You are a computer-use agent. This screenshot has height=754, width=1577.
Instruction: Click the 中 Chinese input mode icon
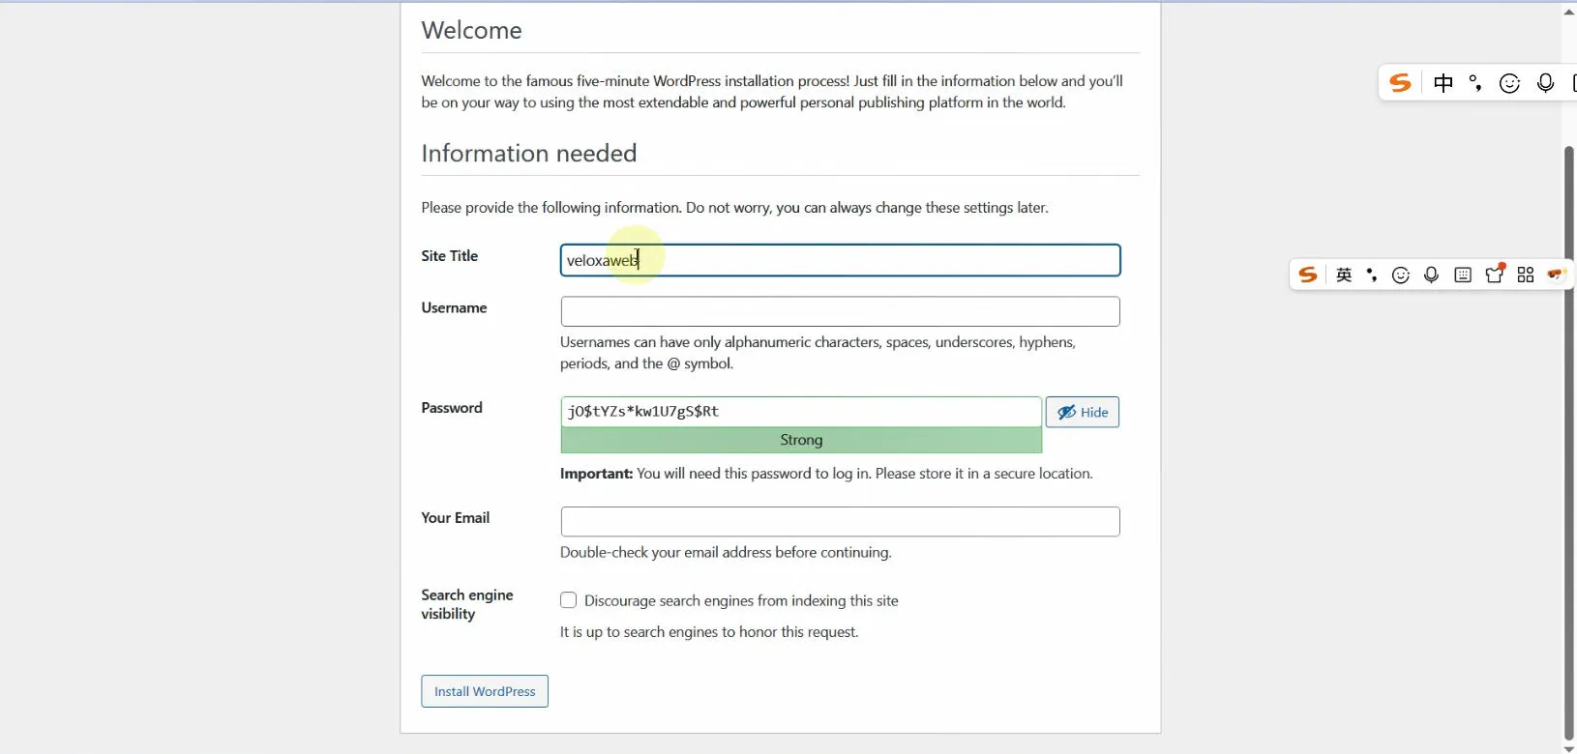click(x=1443, y=83)
